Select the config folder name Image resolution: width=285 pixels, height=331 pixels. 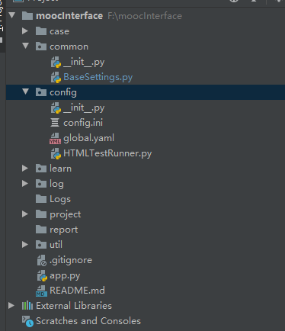tap(63, 92)
